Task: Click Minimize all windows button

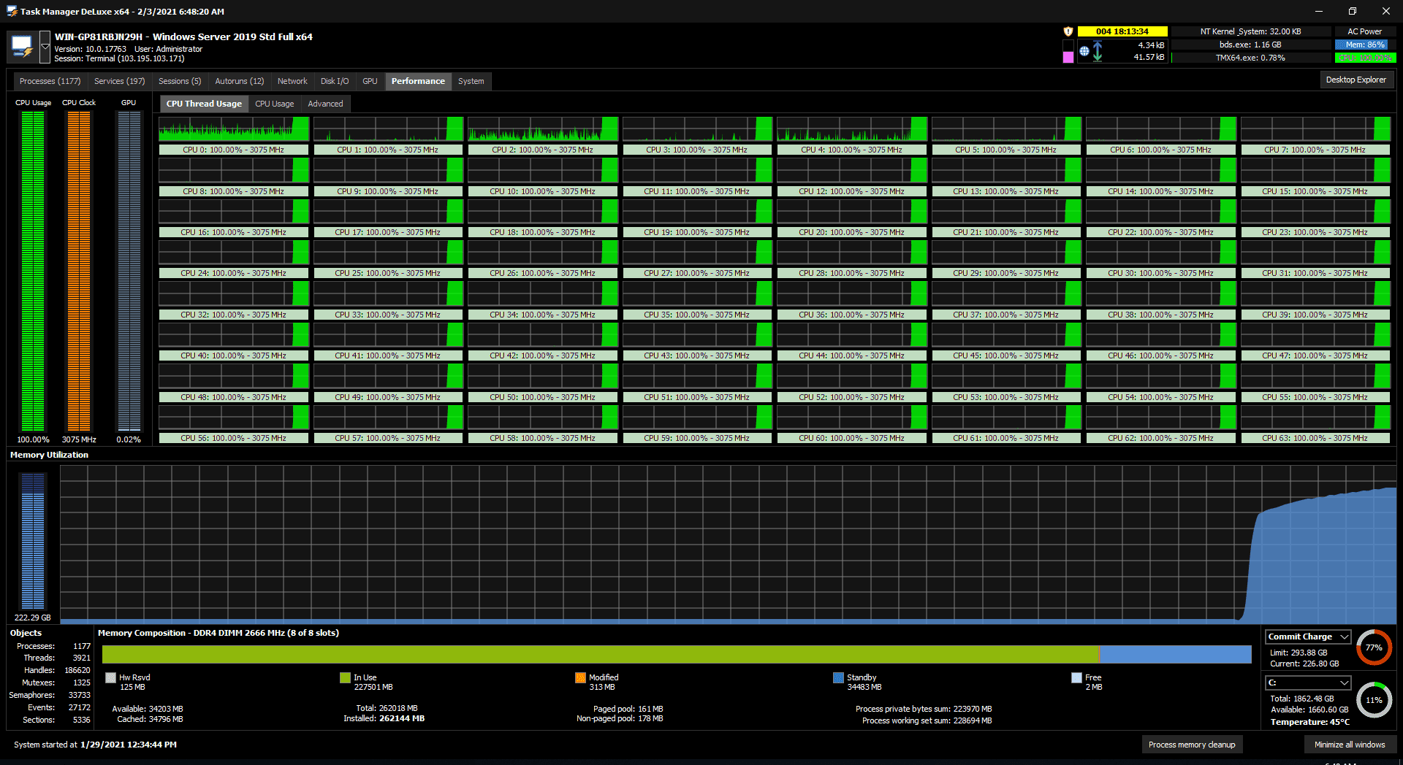Action: [x=1350, y=745]
